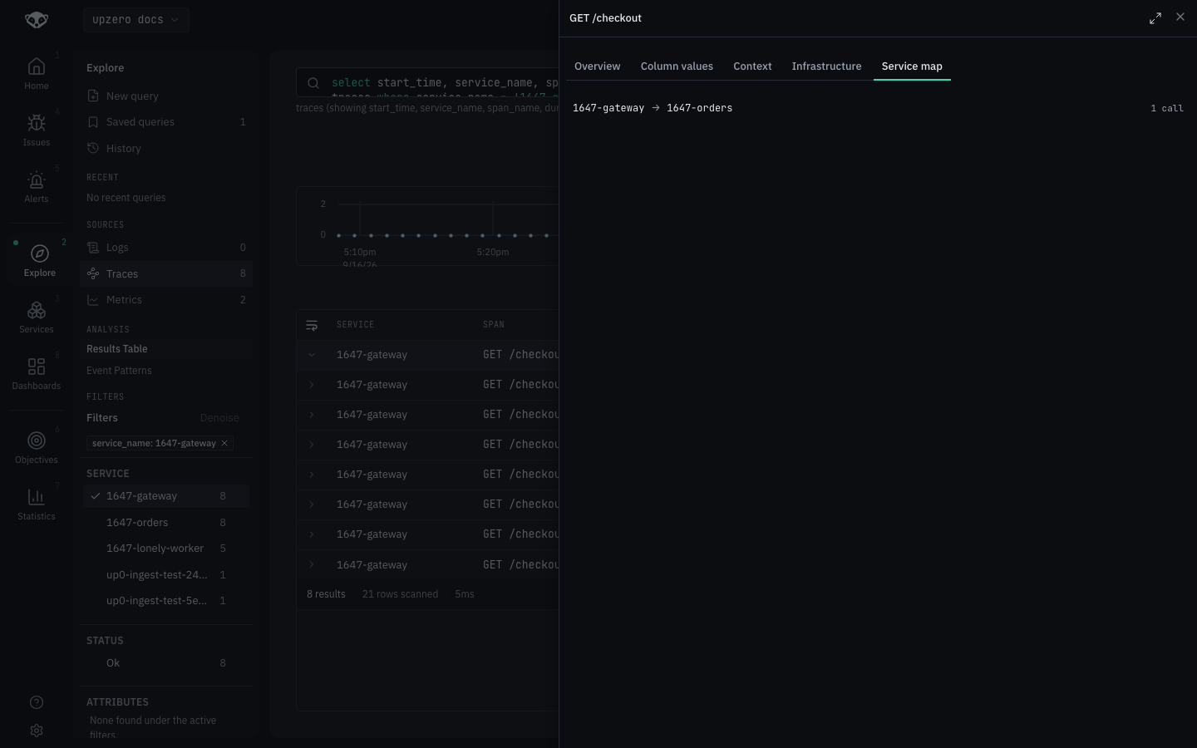Screen dimensions: 1197x748
Task: Click the '8 results' status text
Action: point(326,594)
